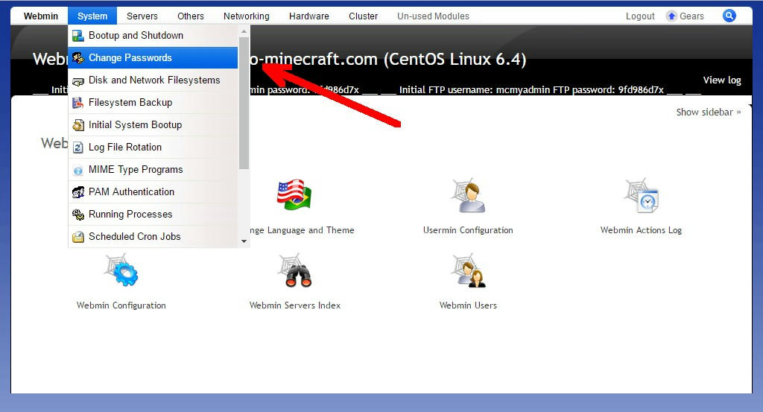Select Bootup and Shutdown menu entry

[153, 36]
